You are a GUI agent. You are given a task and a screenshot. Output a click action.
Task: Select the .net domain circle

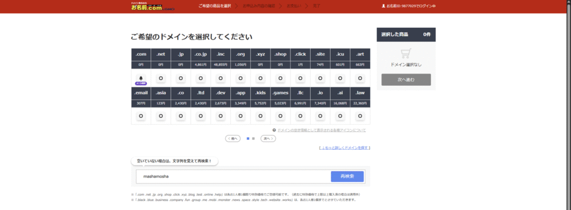[x=161, y=78]
